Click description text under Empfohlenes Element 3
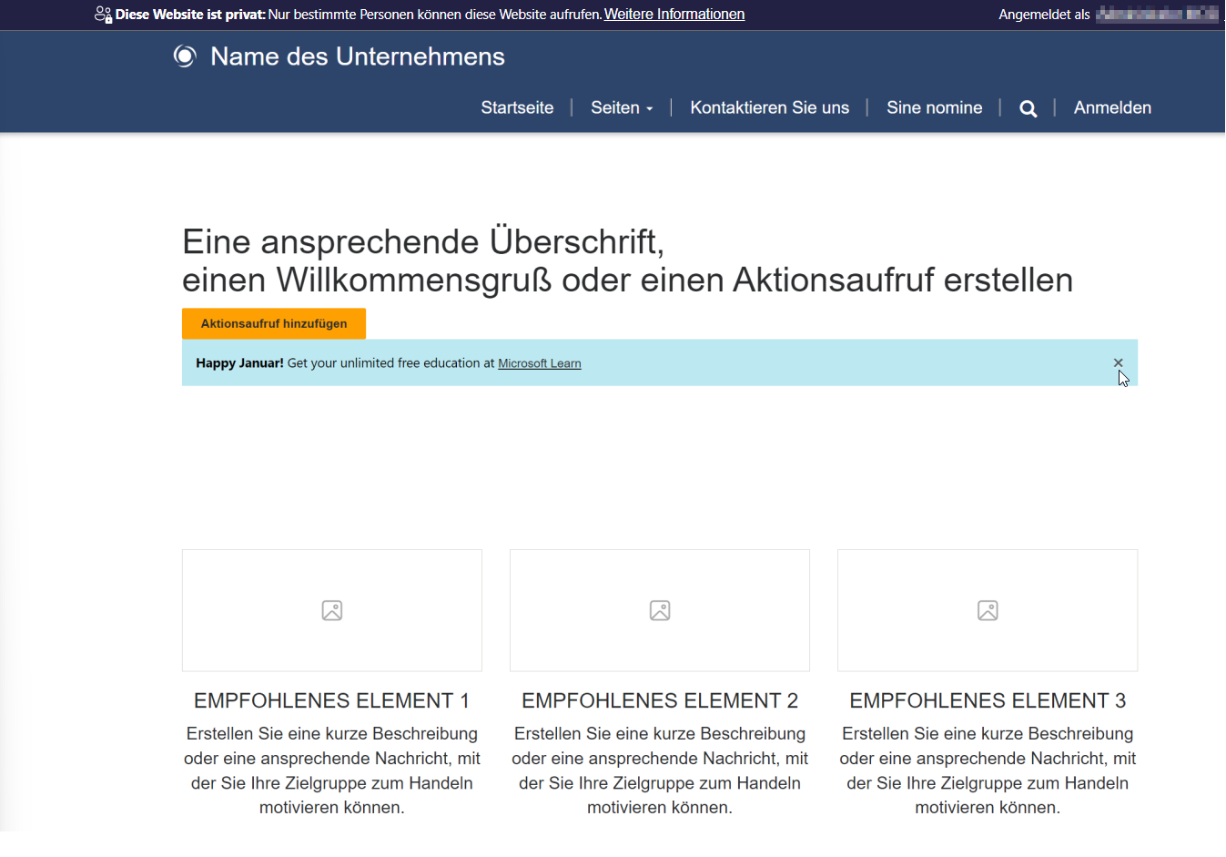Viewport: 1226px width, 857px height. pyautogui.click(x=988, y=770)
